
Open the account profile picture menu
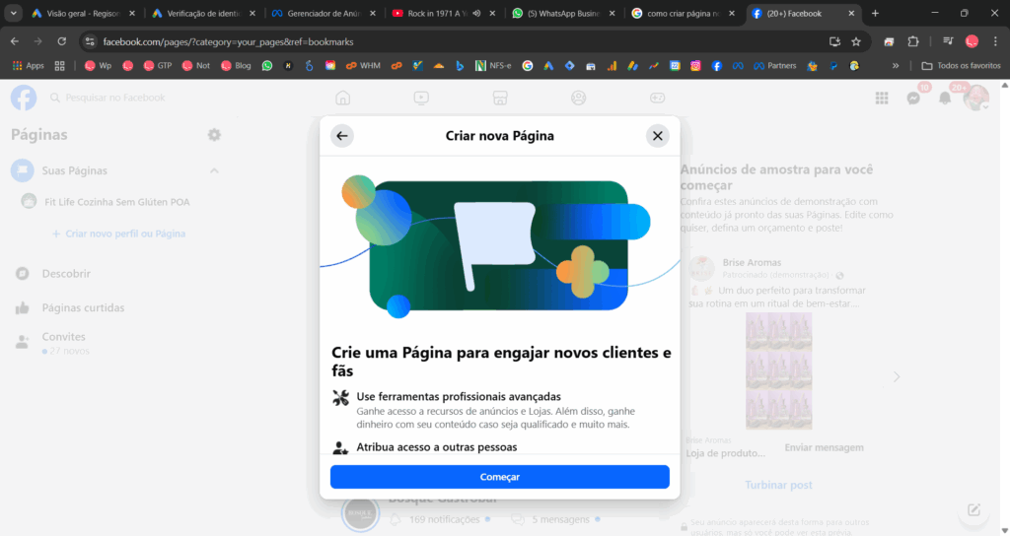coord(975,98)
